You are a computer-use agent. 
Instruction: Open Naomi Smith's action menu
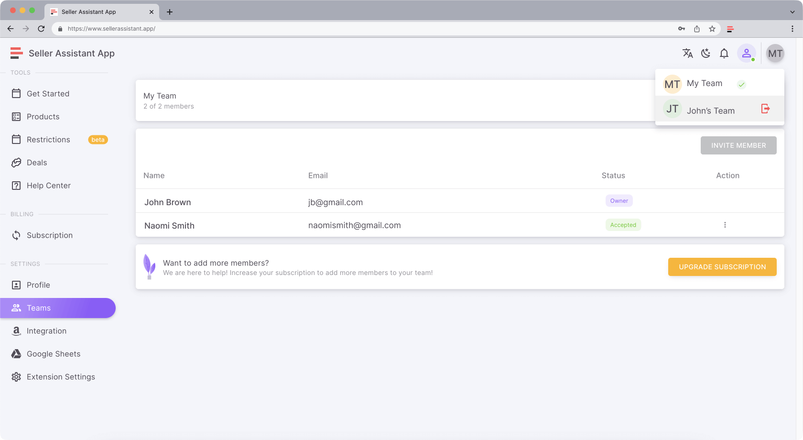[x=725, y=225]
